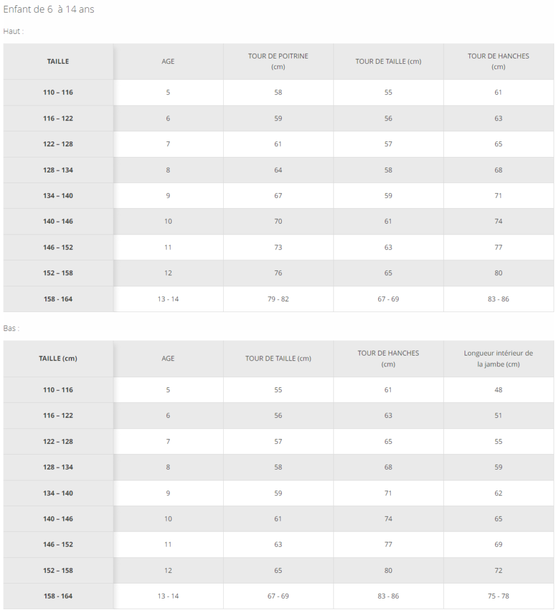
Task: Click the TOUR DE POITRINE column header
Action: pyautogui.click(x=278, y=61)
